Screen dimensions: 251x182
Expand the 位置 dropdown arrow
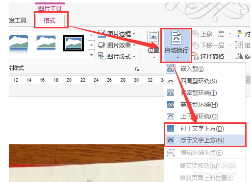click(154, 57)
